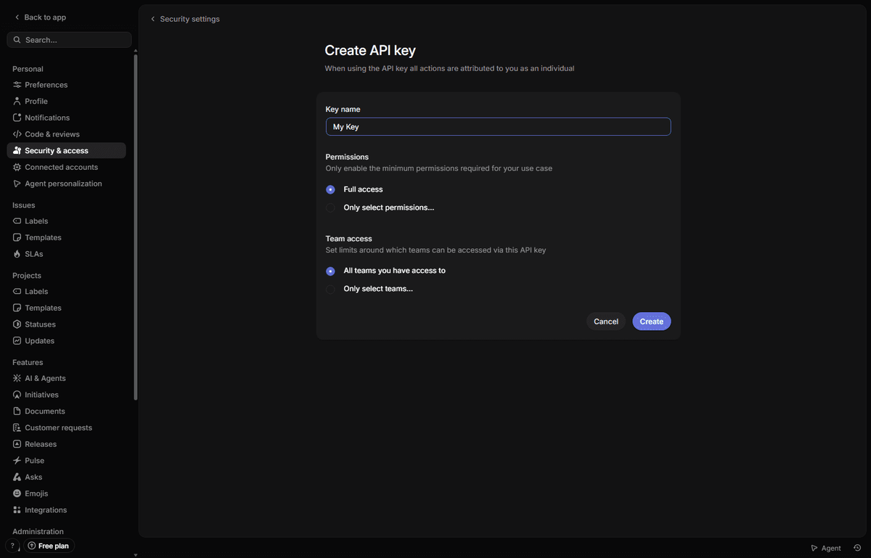The image size is (871, 558).
Task: Open the history clock icon bottom right
Action: (857, 548)
